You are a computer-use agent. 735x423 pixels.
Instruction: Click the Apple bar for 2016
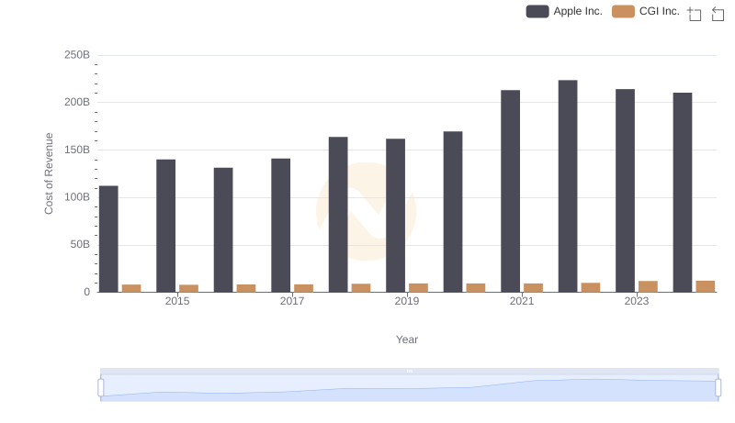[223, 229]
